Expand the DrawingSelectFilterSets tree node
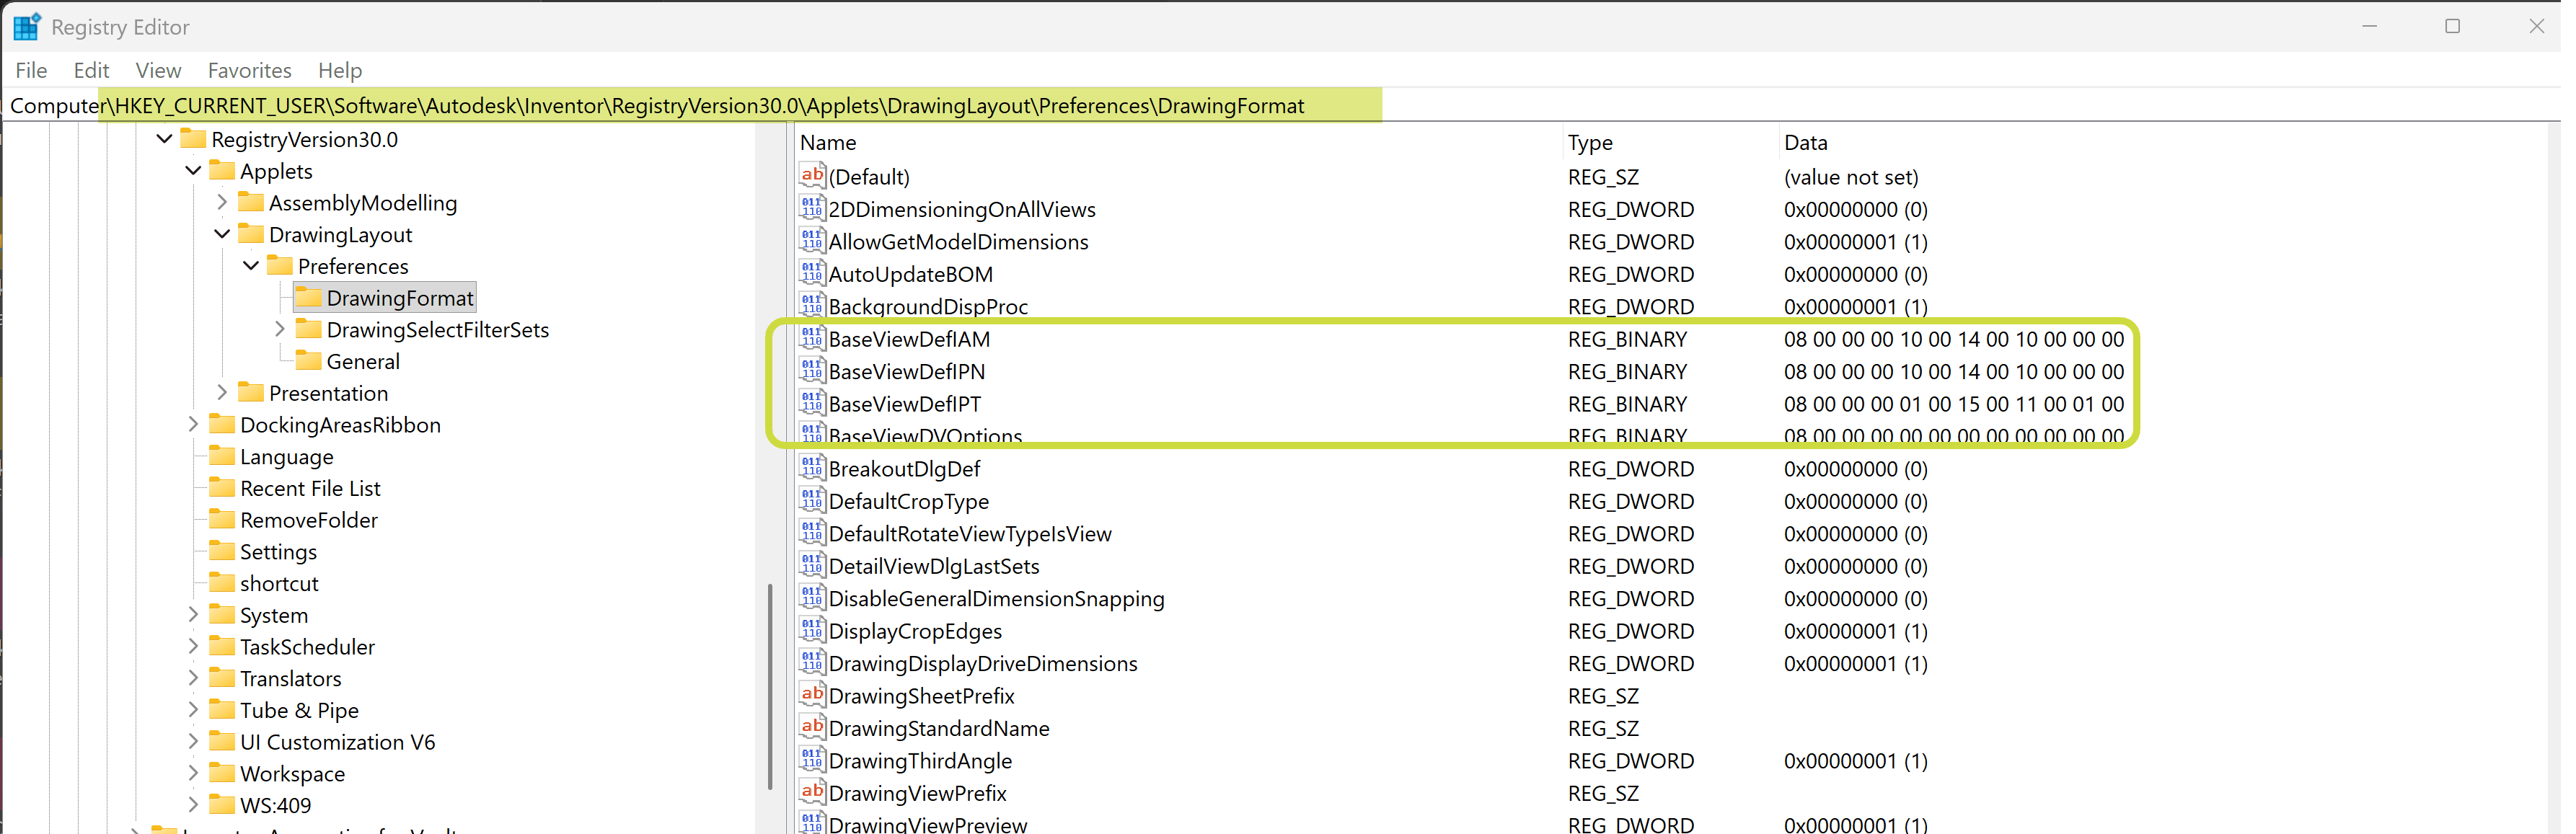This screenshot has height=834, width=2576. [x=280, y=329]
